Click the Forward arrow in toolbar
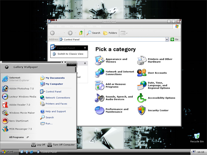 click(x=70, y=33)
